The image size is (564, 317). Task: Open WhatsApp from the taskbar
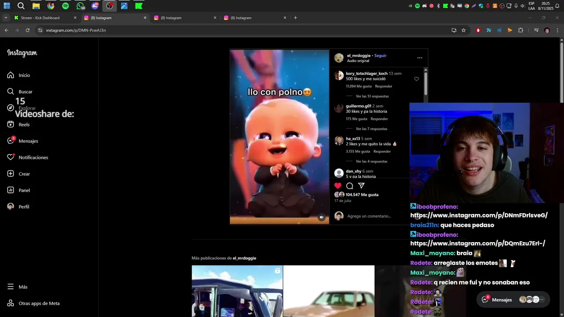pos(80,6)
